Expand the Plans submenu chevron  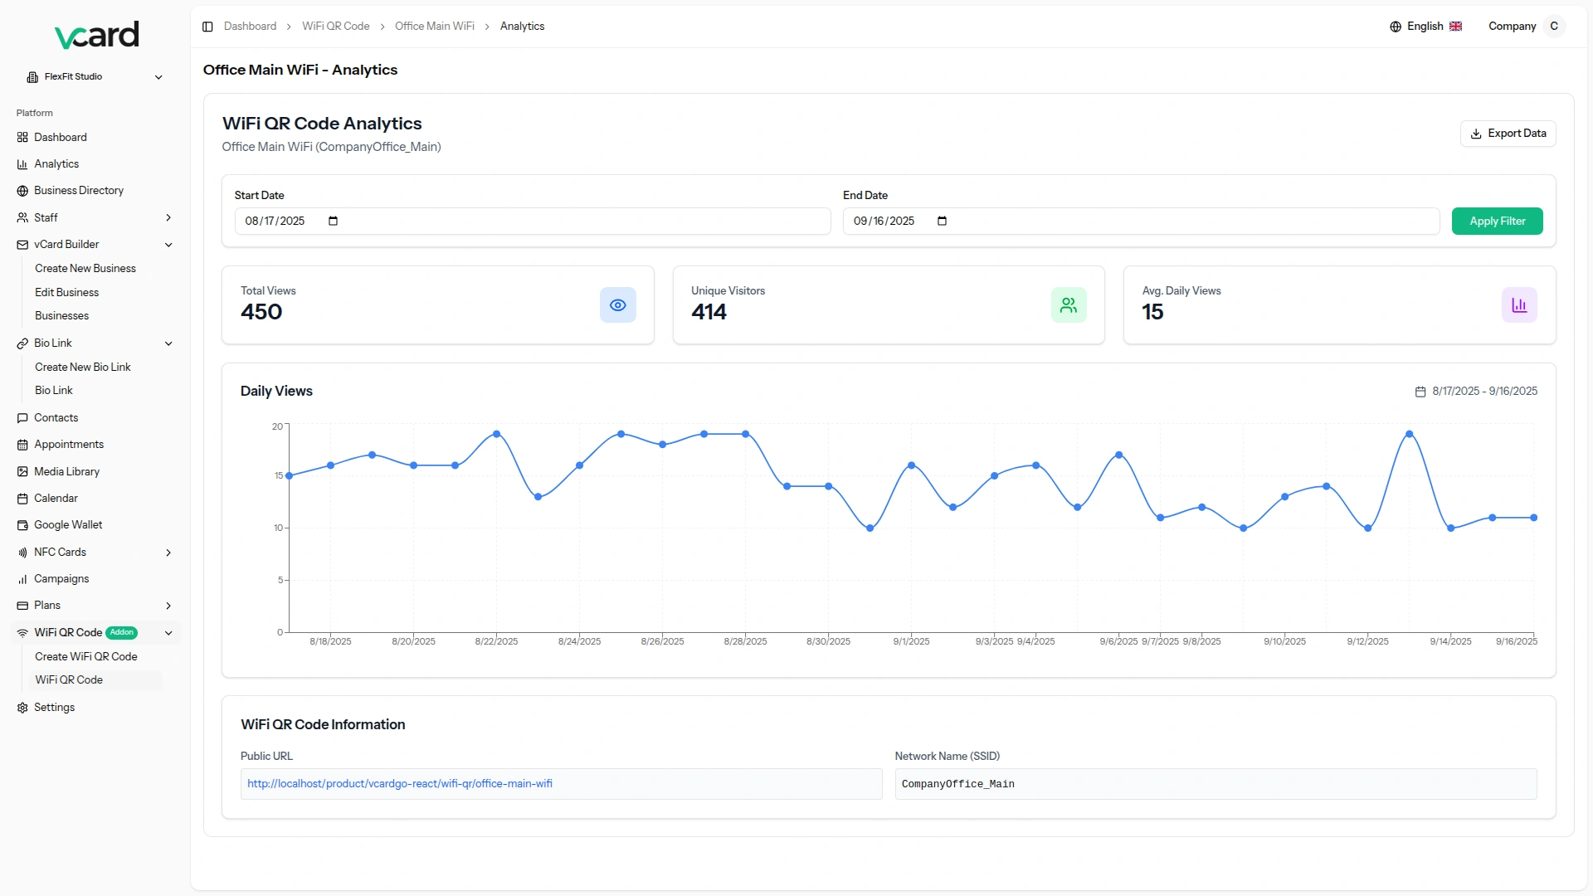(168, 606)
